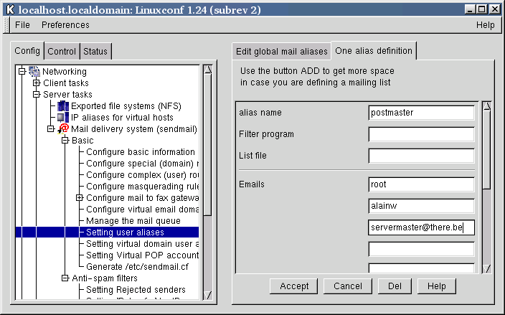Click the Emails field containing alainw
The width and height of the screenshot is (505, 315).
[x=421, y=206]
